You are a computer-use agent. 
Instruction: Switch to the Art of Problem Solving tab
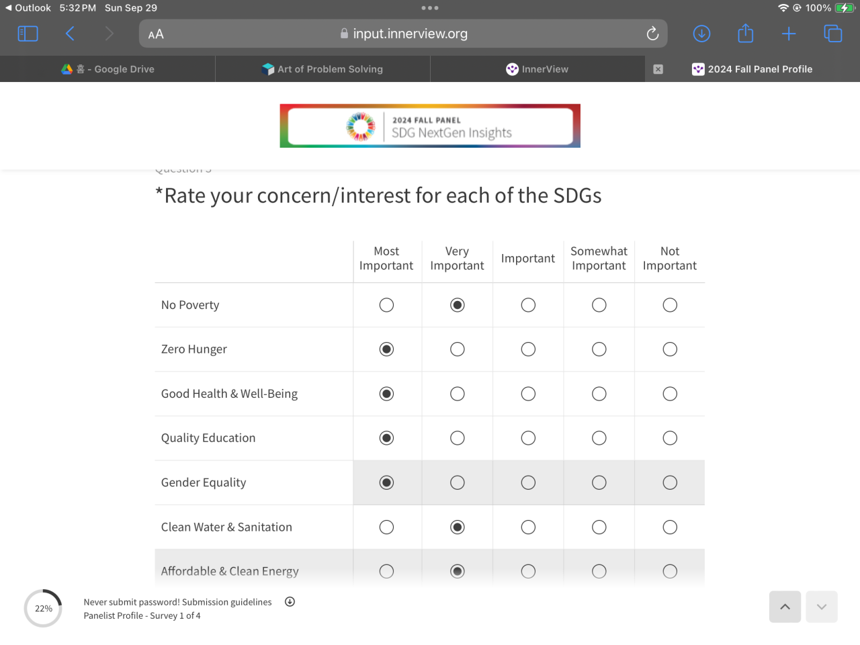pyautogui.click(x=322, y=69)
